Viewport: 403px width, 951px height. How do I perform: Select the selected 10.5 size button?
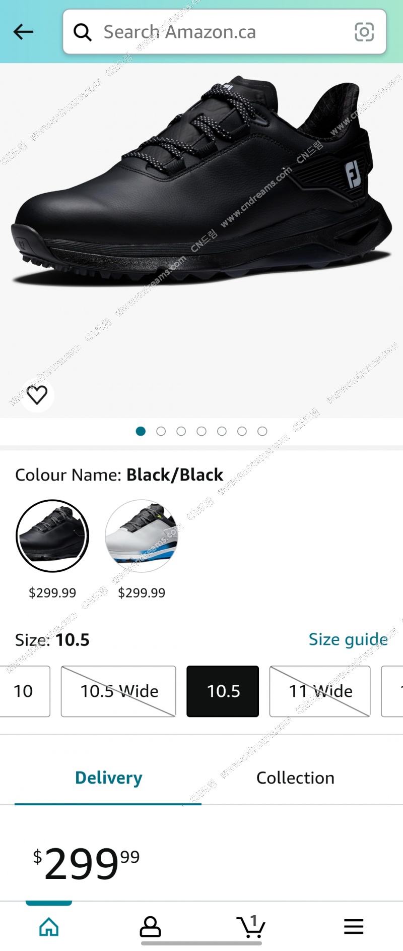pos(223,691)
